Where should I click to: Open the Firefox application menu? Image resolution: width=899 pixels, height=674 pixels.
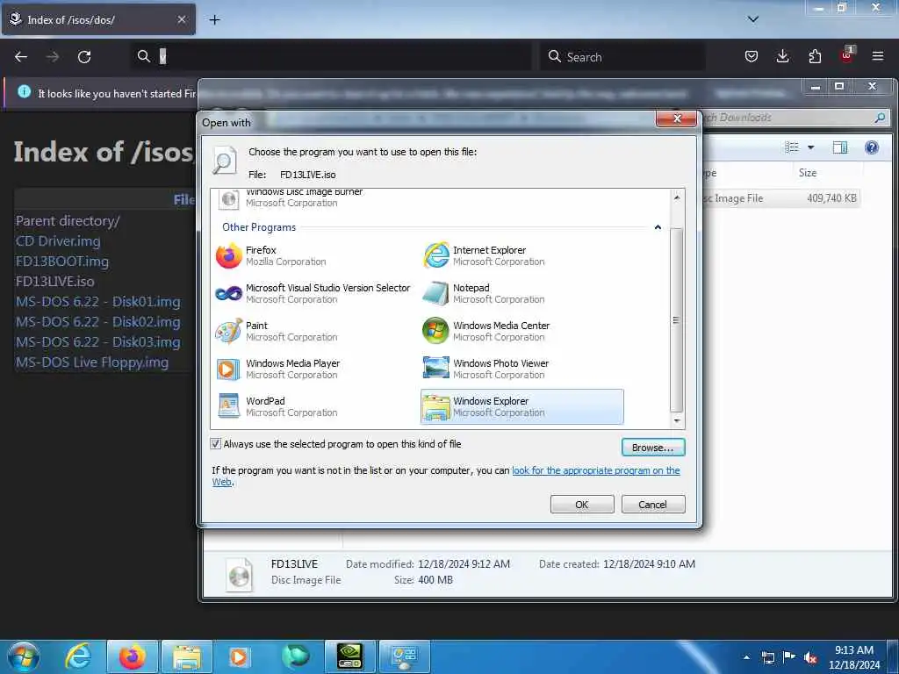point(878,56)
